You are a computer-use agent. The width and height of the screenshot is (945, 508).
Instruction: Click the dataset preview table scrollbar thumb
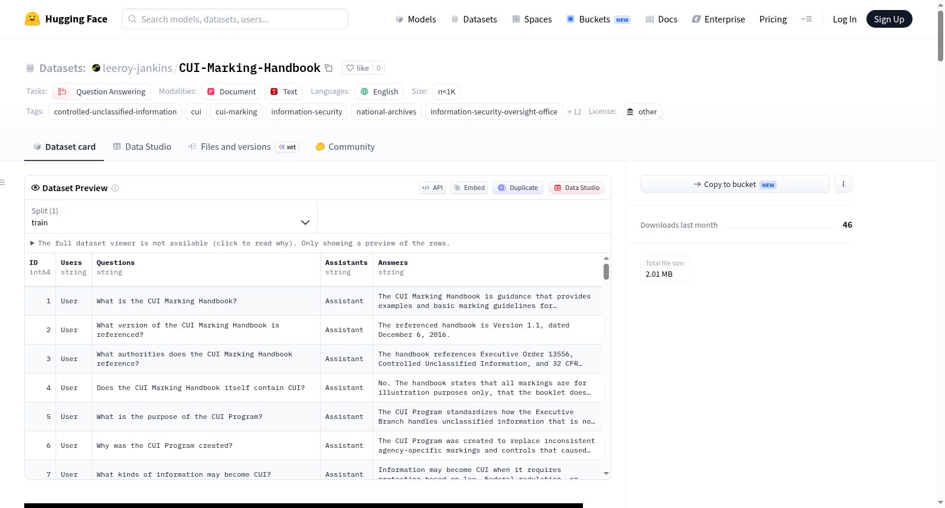(606, 271)
